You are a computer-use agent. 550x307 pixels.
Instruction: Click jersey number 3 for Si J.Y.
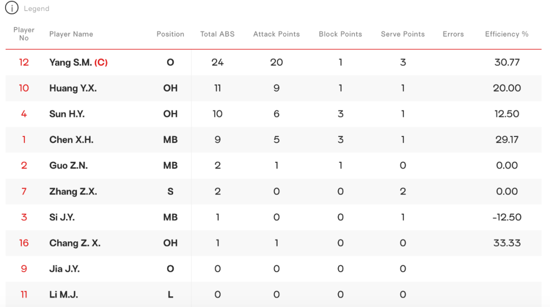click(x=24, y=217)
